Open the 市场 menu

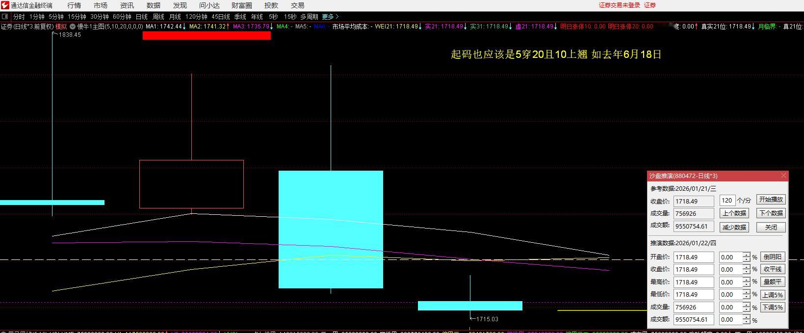coord(101,5)
